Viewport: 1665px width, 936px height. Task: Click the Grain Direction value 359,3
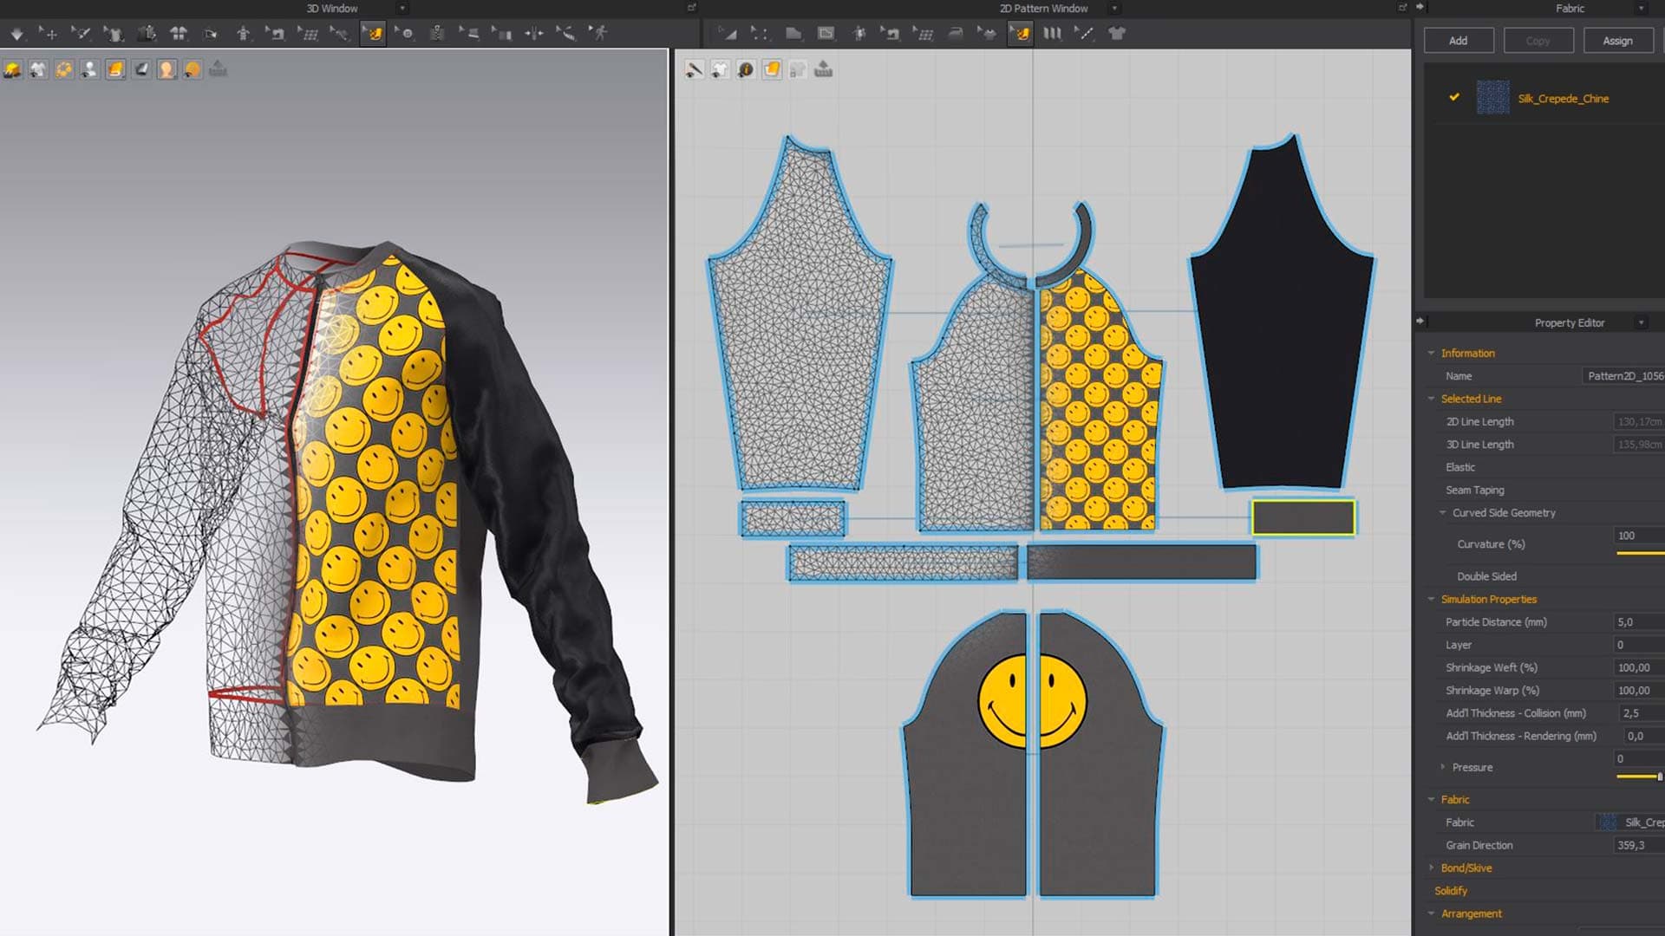(1639, 845)
